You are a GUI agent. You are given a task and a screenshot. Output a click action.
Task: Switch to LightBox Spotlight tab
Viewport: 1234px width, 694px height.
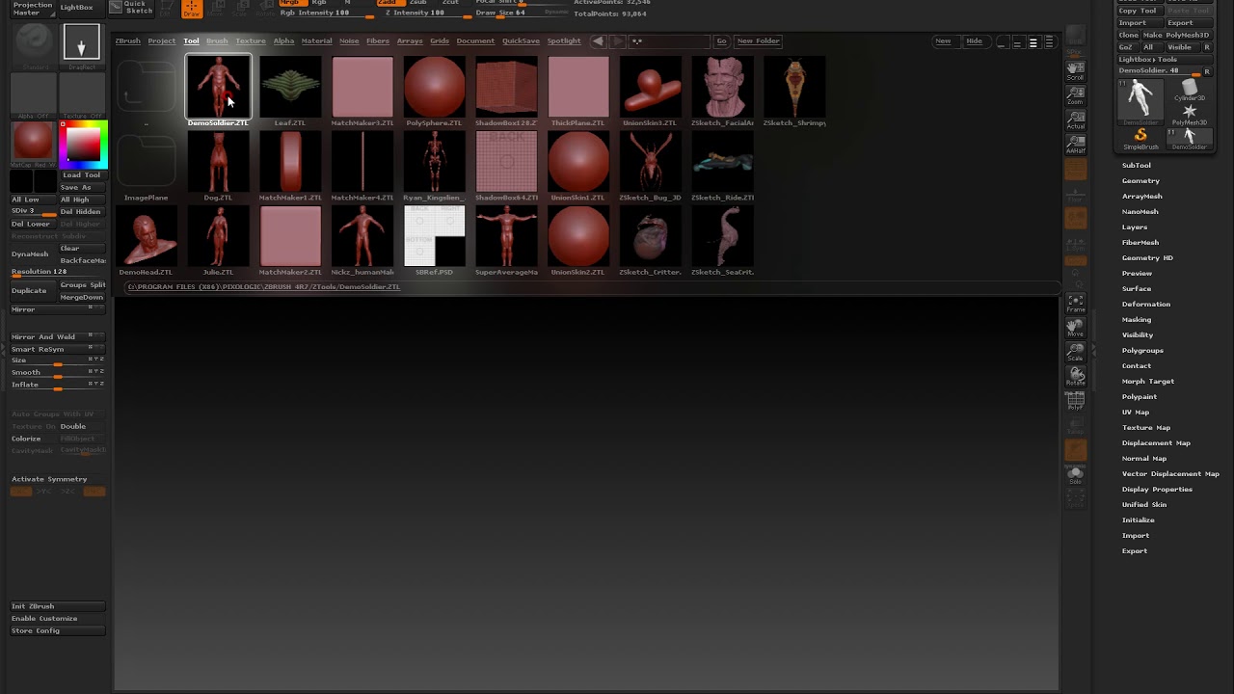pos(564,40)
